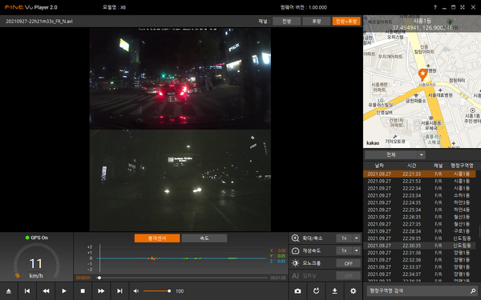Mute audio with the speaker icon

point(136,291)
